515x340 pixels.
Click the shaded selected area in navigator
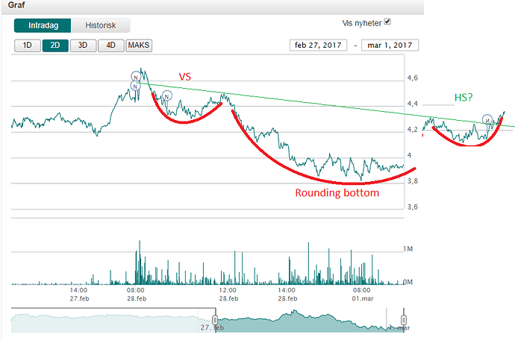(x=306, y=321)
